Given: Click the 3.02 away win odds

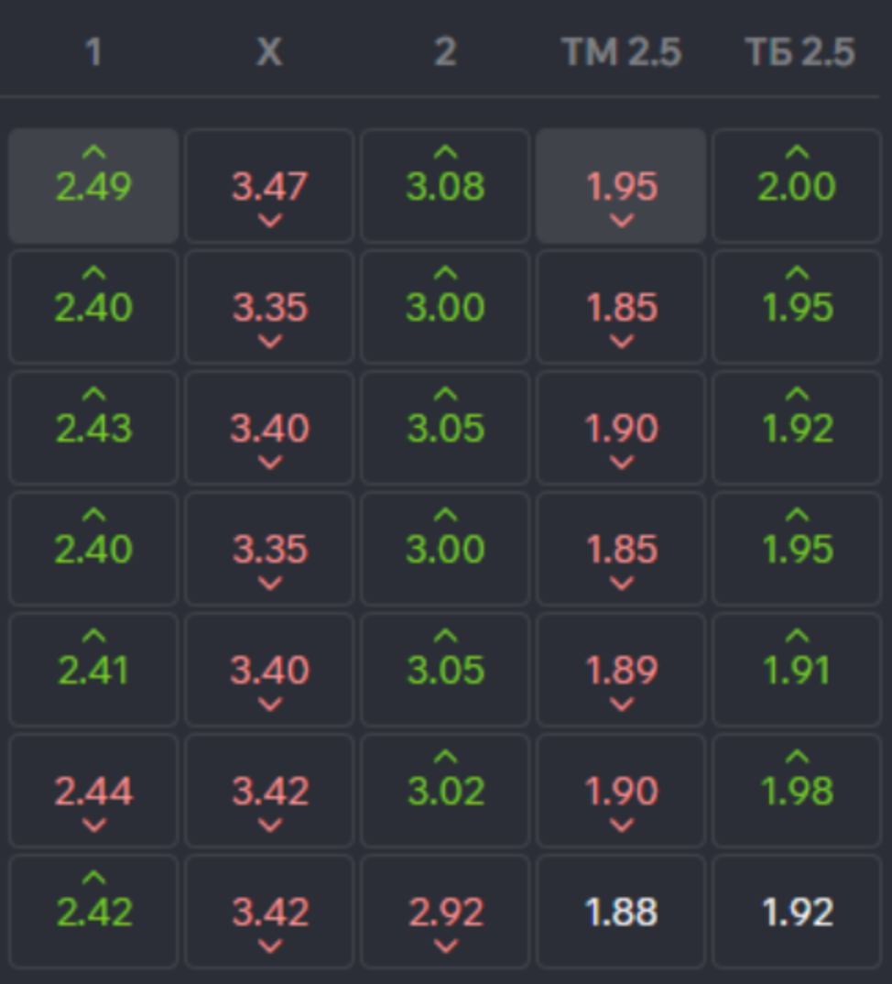Looking at the screenshot, I should [445, 791].
